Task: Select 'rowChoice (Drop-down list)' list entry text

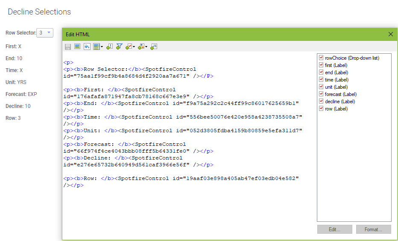Action: [x=352, y=58]
